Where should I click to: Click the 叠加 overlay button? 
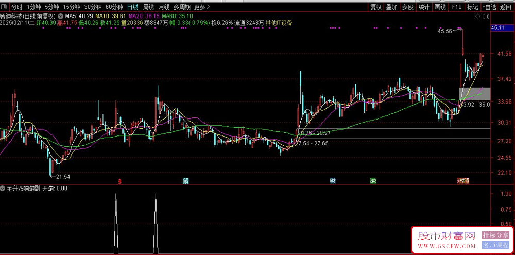(391, 7)
